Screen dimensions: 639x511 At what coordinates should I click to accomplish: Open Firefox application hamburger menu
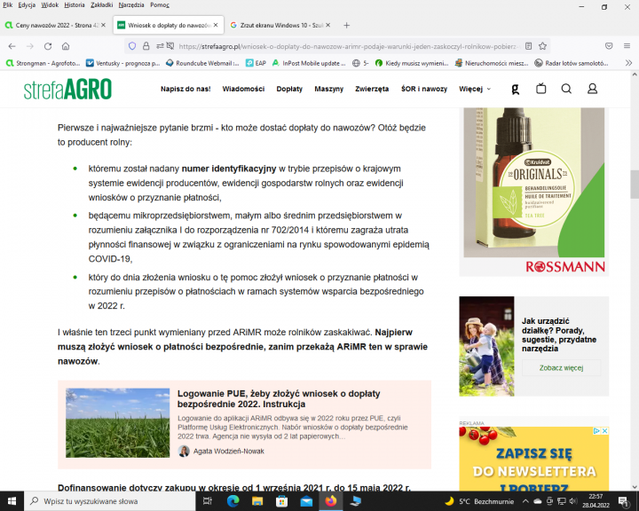627,46
